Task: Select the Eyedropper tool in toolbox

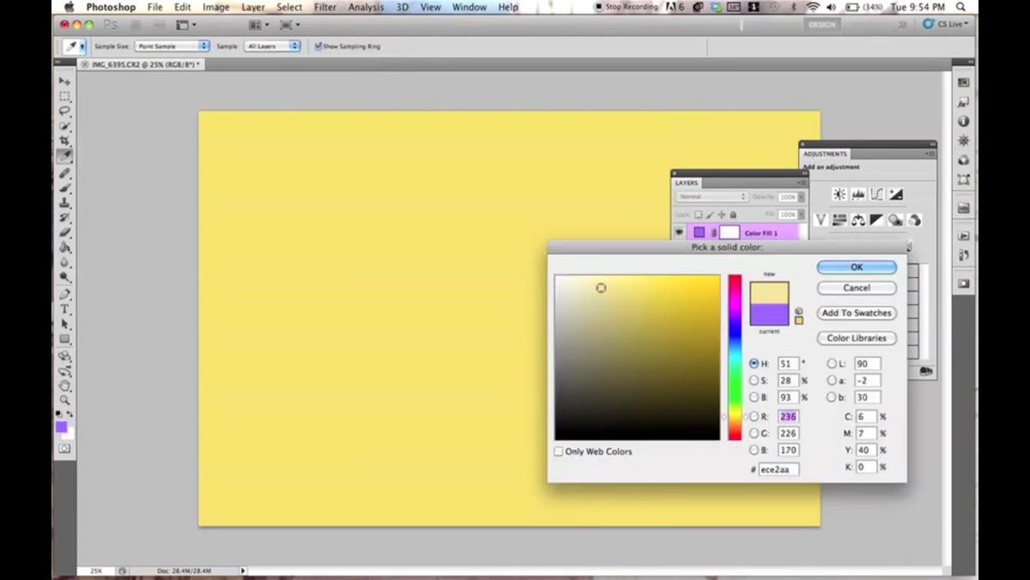Action: coord(64,155)
